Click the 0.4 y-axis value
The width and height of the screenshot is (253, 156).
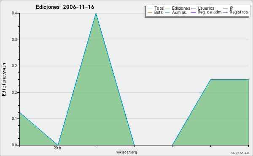pyautogui.click(x=14, y=13)
